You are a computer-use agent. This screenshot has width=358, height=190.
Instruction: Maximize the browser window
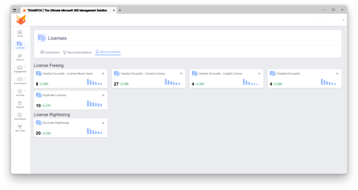point(333,10)
